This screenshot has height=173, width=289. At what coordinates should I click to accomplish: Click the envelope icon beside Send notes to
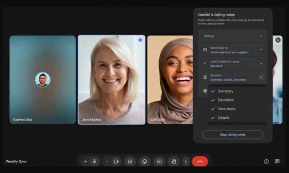coord(205,50)
